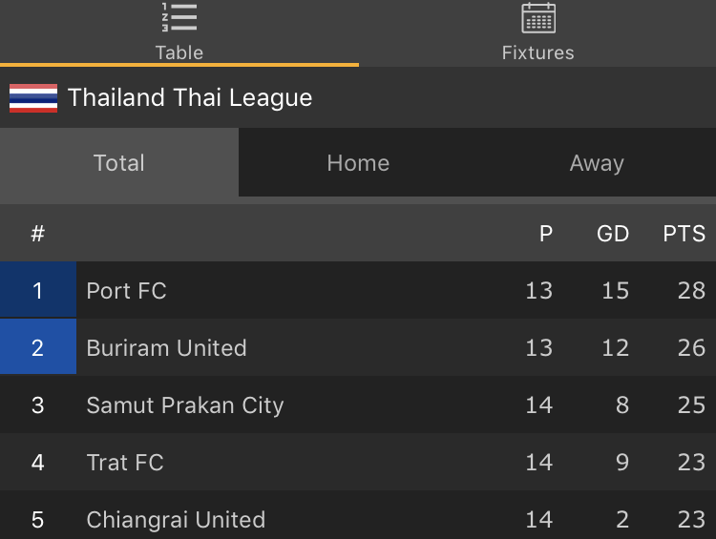Open the Thailand Thai League title
This screenshot has height=539, width=716.
pos(190,98)
